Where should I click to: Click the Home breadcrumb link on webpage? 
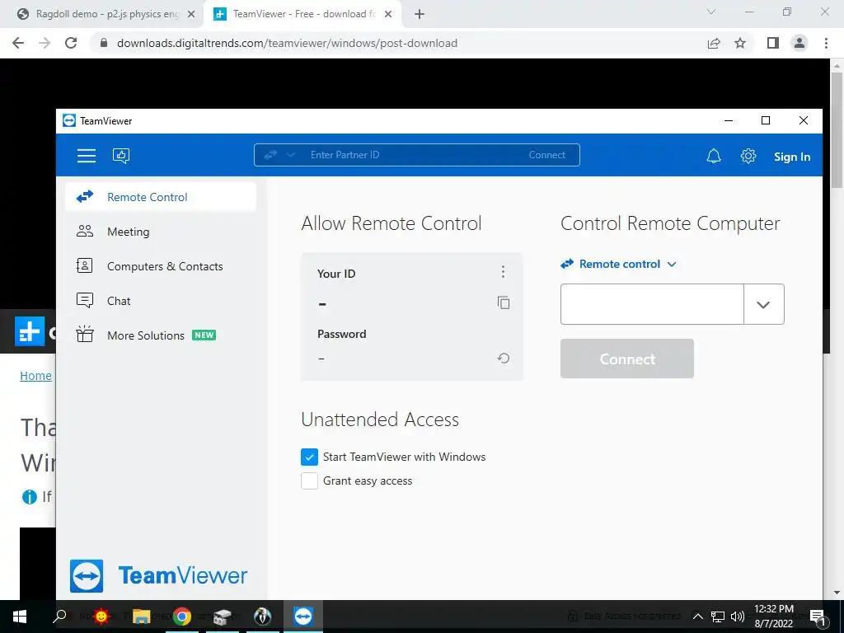pos(35,376)
